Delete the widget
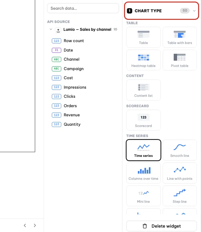 (x=161, y=226)
